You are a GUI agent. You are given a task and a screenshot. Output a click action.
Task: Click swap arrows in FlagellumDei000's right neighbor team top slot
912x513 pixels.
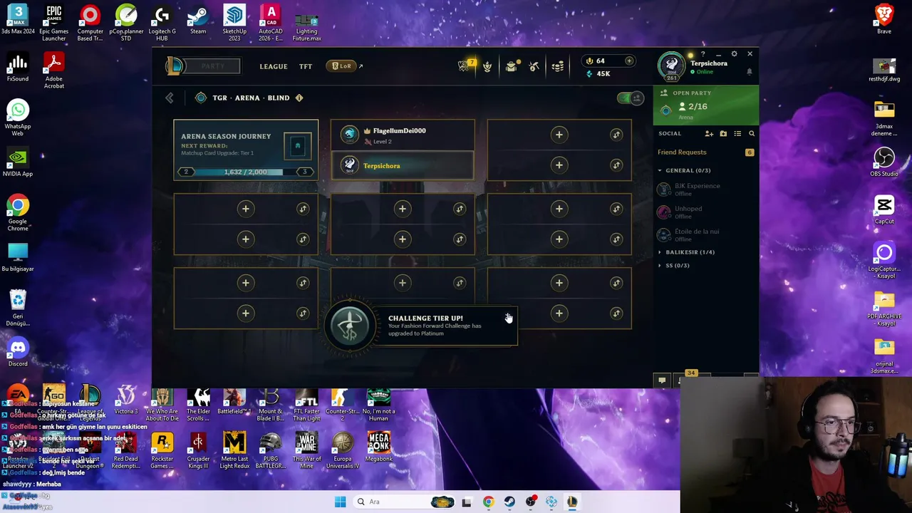(x=616, y=135)
